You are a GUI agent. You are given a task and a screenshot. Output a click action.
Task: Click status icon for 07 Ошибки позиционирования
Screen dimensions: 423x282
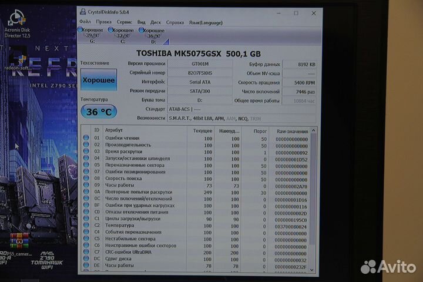(x=86, y=172)
